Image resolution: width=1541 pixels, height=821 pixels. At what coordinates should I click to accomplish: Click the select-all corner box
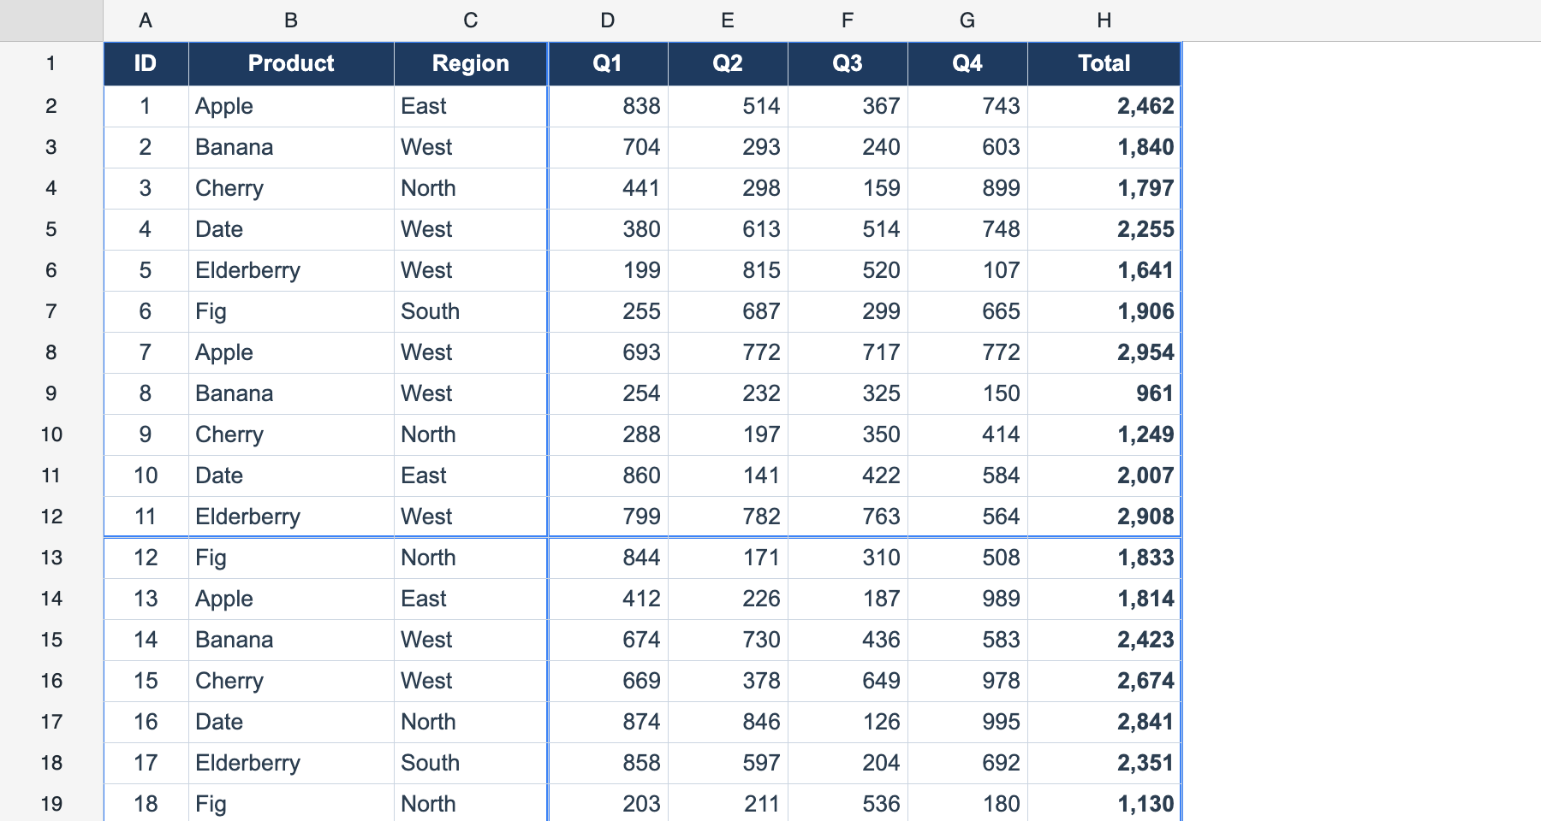click(51, 21)
